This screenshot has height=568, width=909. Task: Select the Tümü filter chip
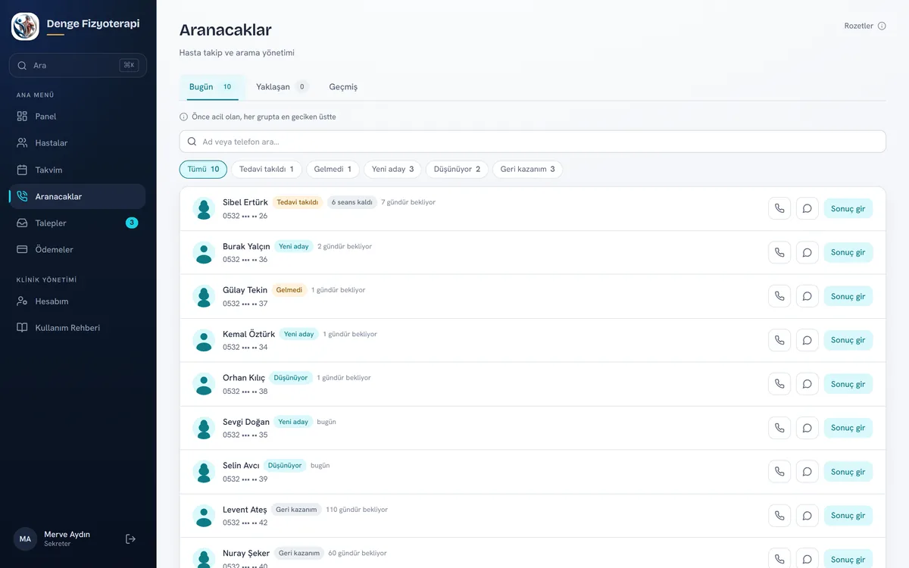[203, 169]
